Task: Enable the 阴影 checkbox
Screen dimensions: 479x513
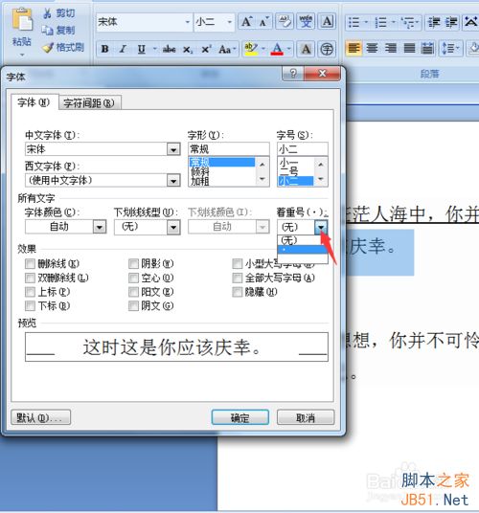Action: tap(133, 264)
